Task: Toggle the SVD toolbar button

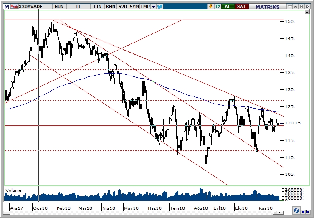Action: [123, 7]
